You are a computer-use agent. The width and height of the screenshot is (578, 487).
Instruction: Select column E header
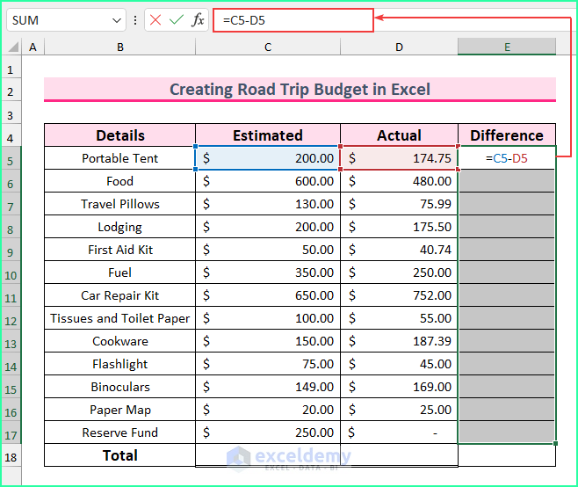pyautogui.click(x=507, y=47)
